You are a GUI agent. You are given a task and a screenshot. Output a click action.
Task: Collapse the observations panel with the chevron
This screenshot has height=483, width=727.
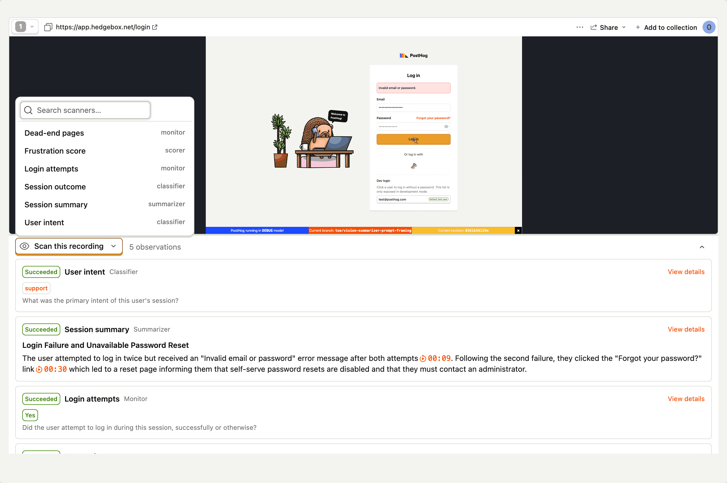pyautogui.click(x=702, y=247)
